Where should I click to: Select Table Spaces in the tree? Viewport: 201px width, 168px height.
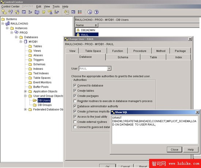42,78
